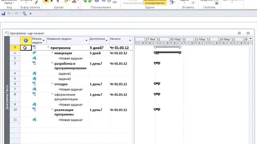Screen dimensions: 257x144
Task: Click the отладка Gantt summary bar
Action: pyautogui.click(x=157, y=84)
